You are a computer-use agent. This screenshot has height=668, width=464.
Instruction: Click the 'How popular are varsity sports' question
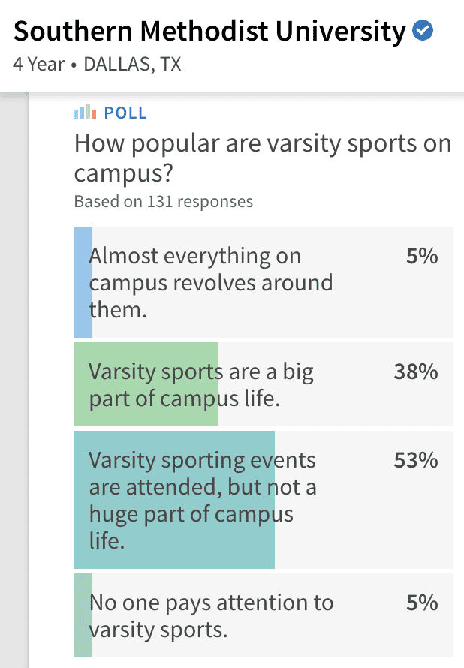click(263, 158)
